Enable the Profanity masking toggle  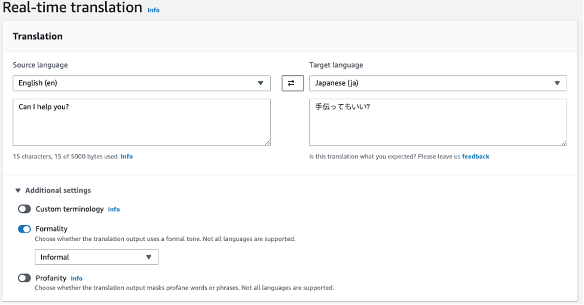pyautogui.click(x=25, y=278)
